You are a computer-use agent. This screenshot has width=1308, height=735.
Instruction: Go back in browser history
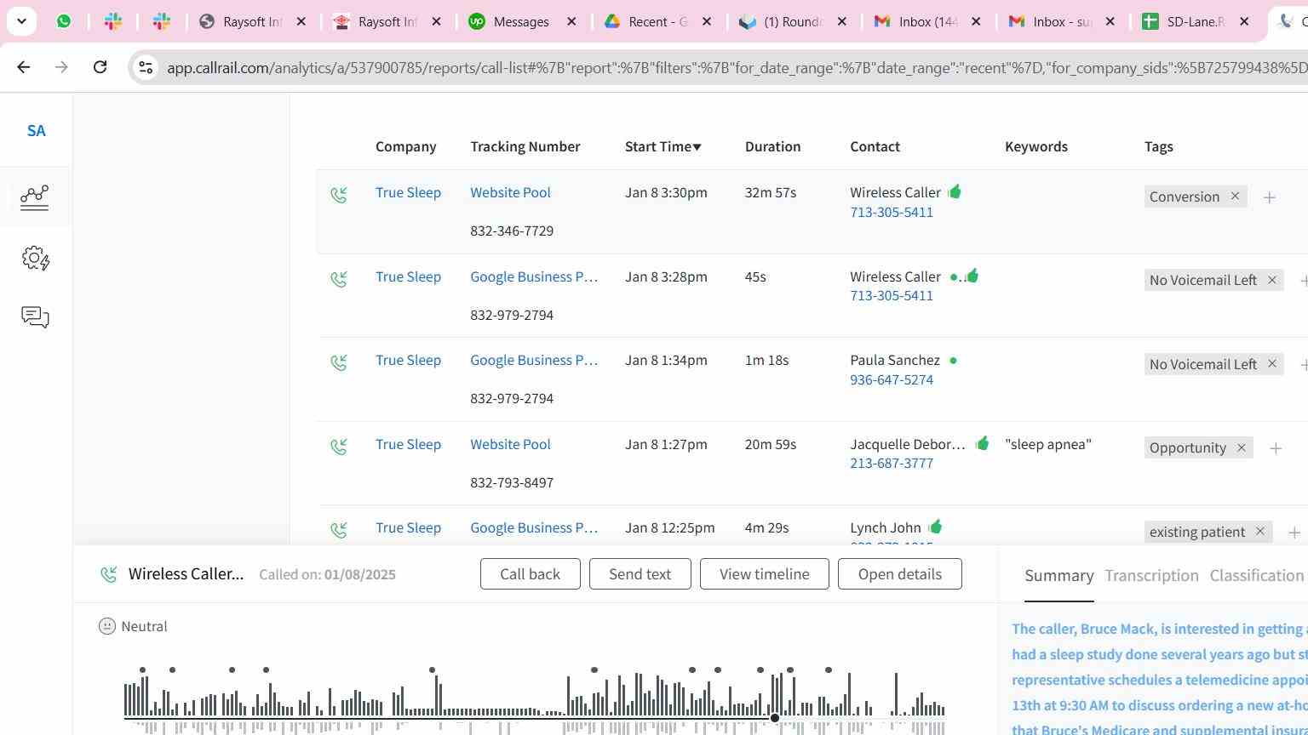click(x=24, y=66)
